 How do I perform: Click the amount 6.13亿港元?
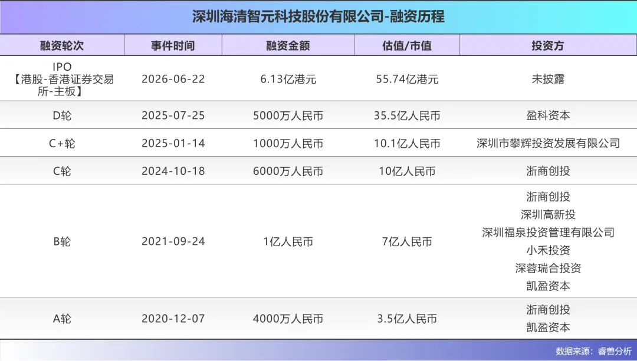pyautogui.click(x=288, y=79)
